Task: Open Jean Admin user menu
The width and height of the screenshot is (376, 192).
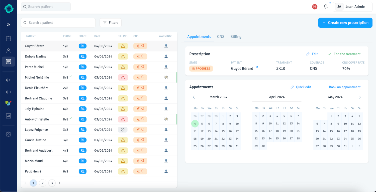Action: [x=352, y=7]
